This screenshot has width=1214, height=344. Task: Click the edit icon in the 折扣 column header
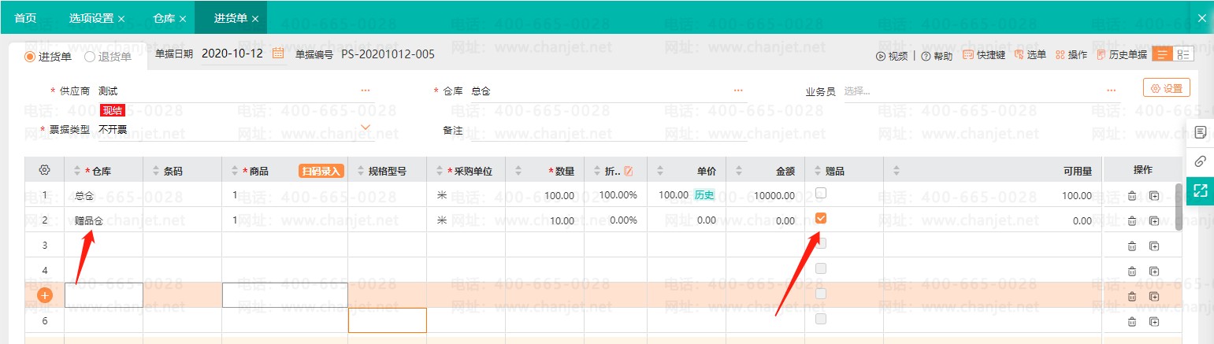click(629, 171)
